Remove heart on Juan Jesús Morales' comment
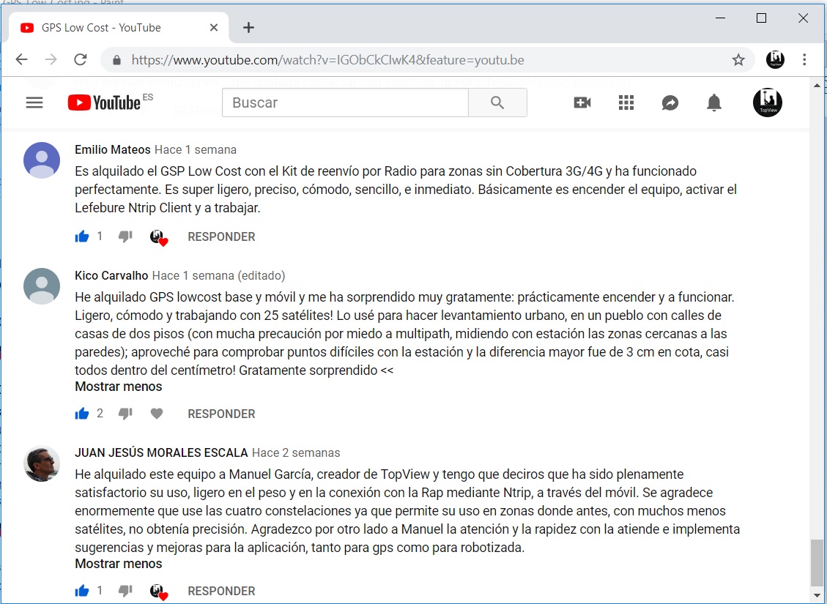Image resolution: width=827 pixels, height=604 pixels. click(158, 592)
